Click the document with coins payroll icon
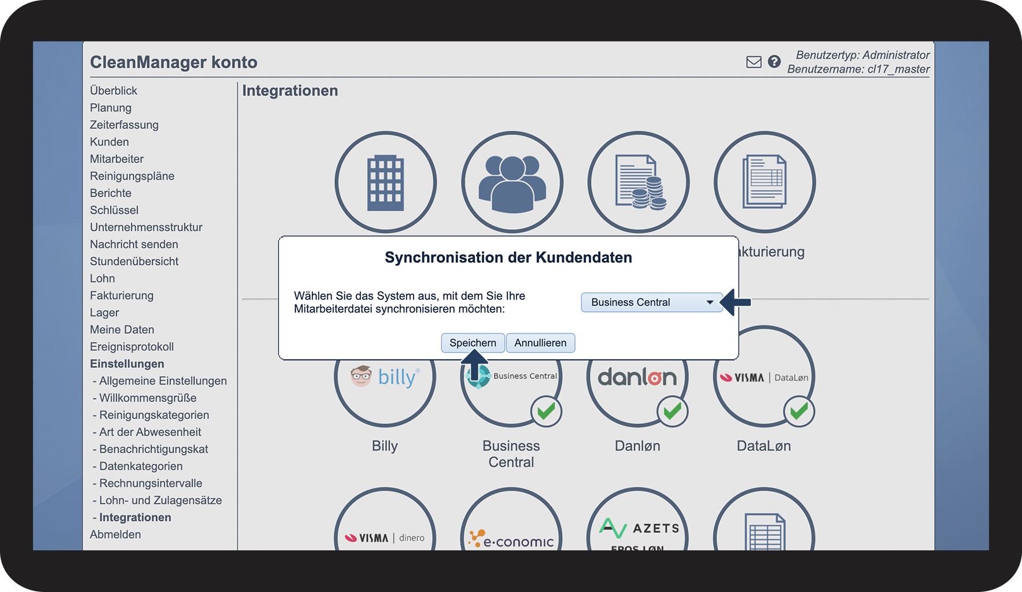Image resolution: width=1022 pixels, height=592 pixels. coord(639,182)
